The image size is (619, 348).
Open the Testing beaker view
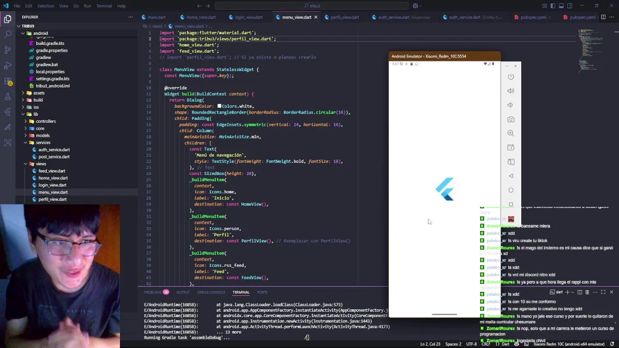pos(8,96)
